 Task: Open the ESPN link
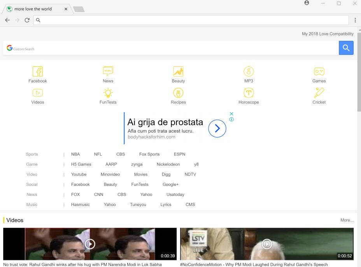(x=179, y=154)
